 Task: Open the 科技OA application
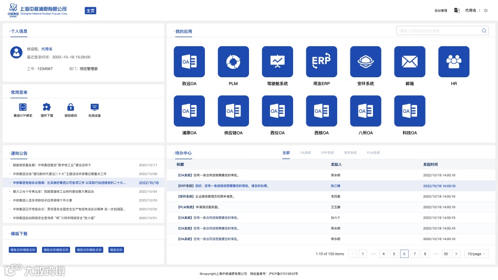[410, 111]
